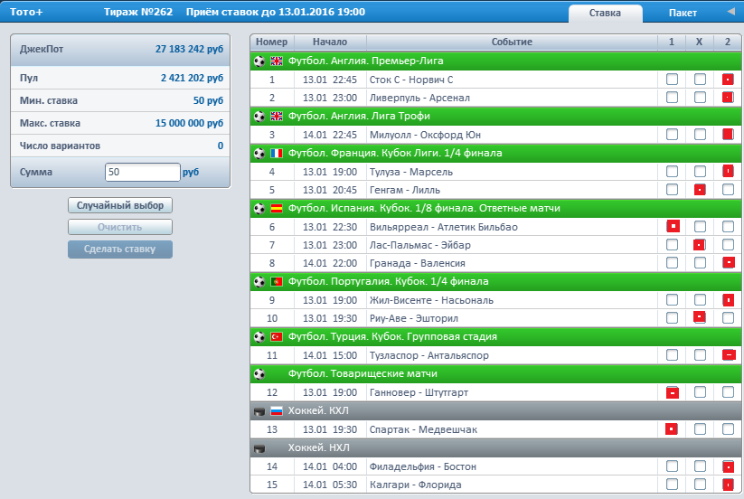The height and width of the screenshot is (499, 744).
Task: Click start time 14.01 04:00 of Филадельфия - Бостон
Action: [330, 466]
